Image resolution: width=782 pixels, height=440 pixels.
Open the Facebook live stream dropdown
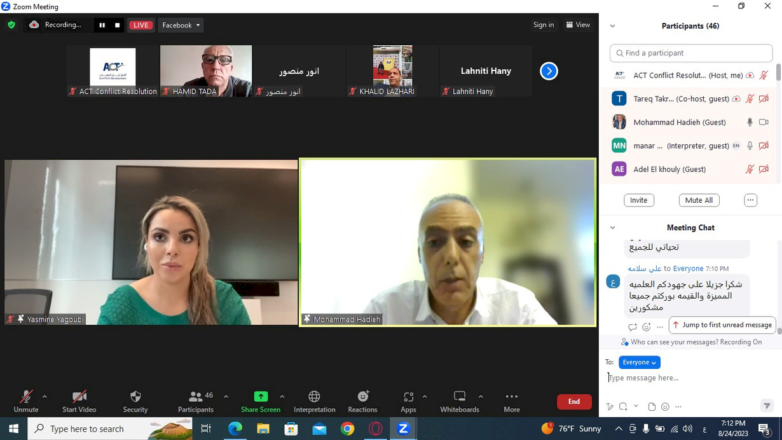click(x=181, y=25)
